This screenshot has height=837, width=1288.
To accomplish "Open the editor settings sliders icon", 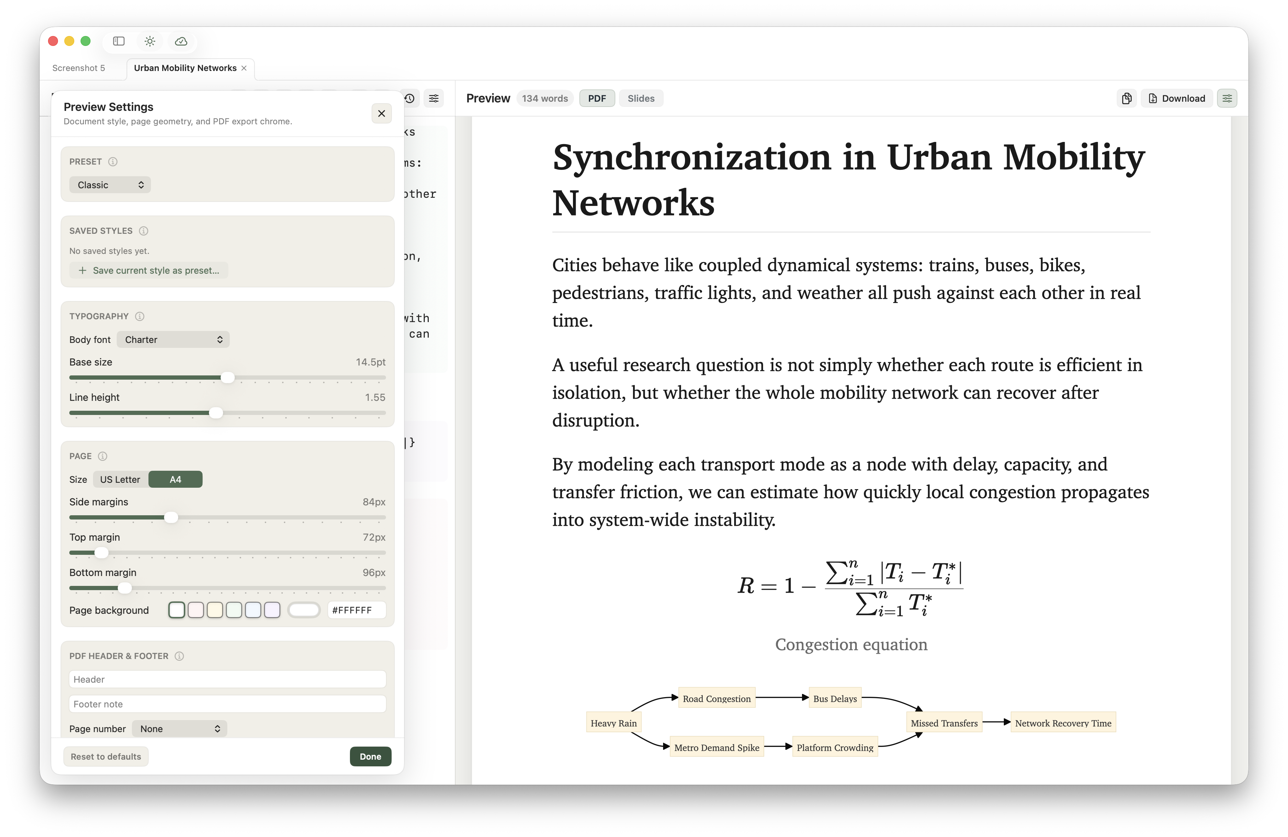I will click(x=434, y=99).
